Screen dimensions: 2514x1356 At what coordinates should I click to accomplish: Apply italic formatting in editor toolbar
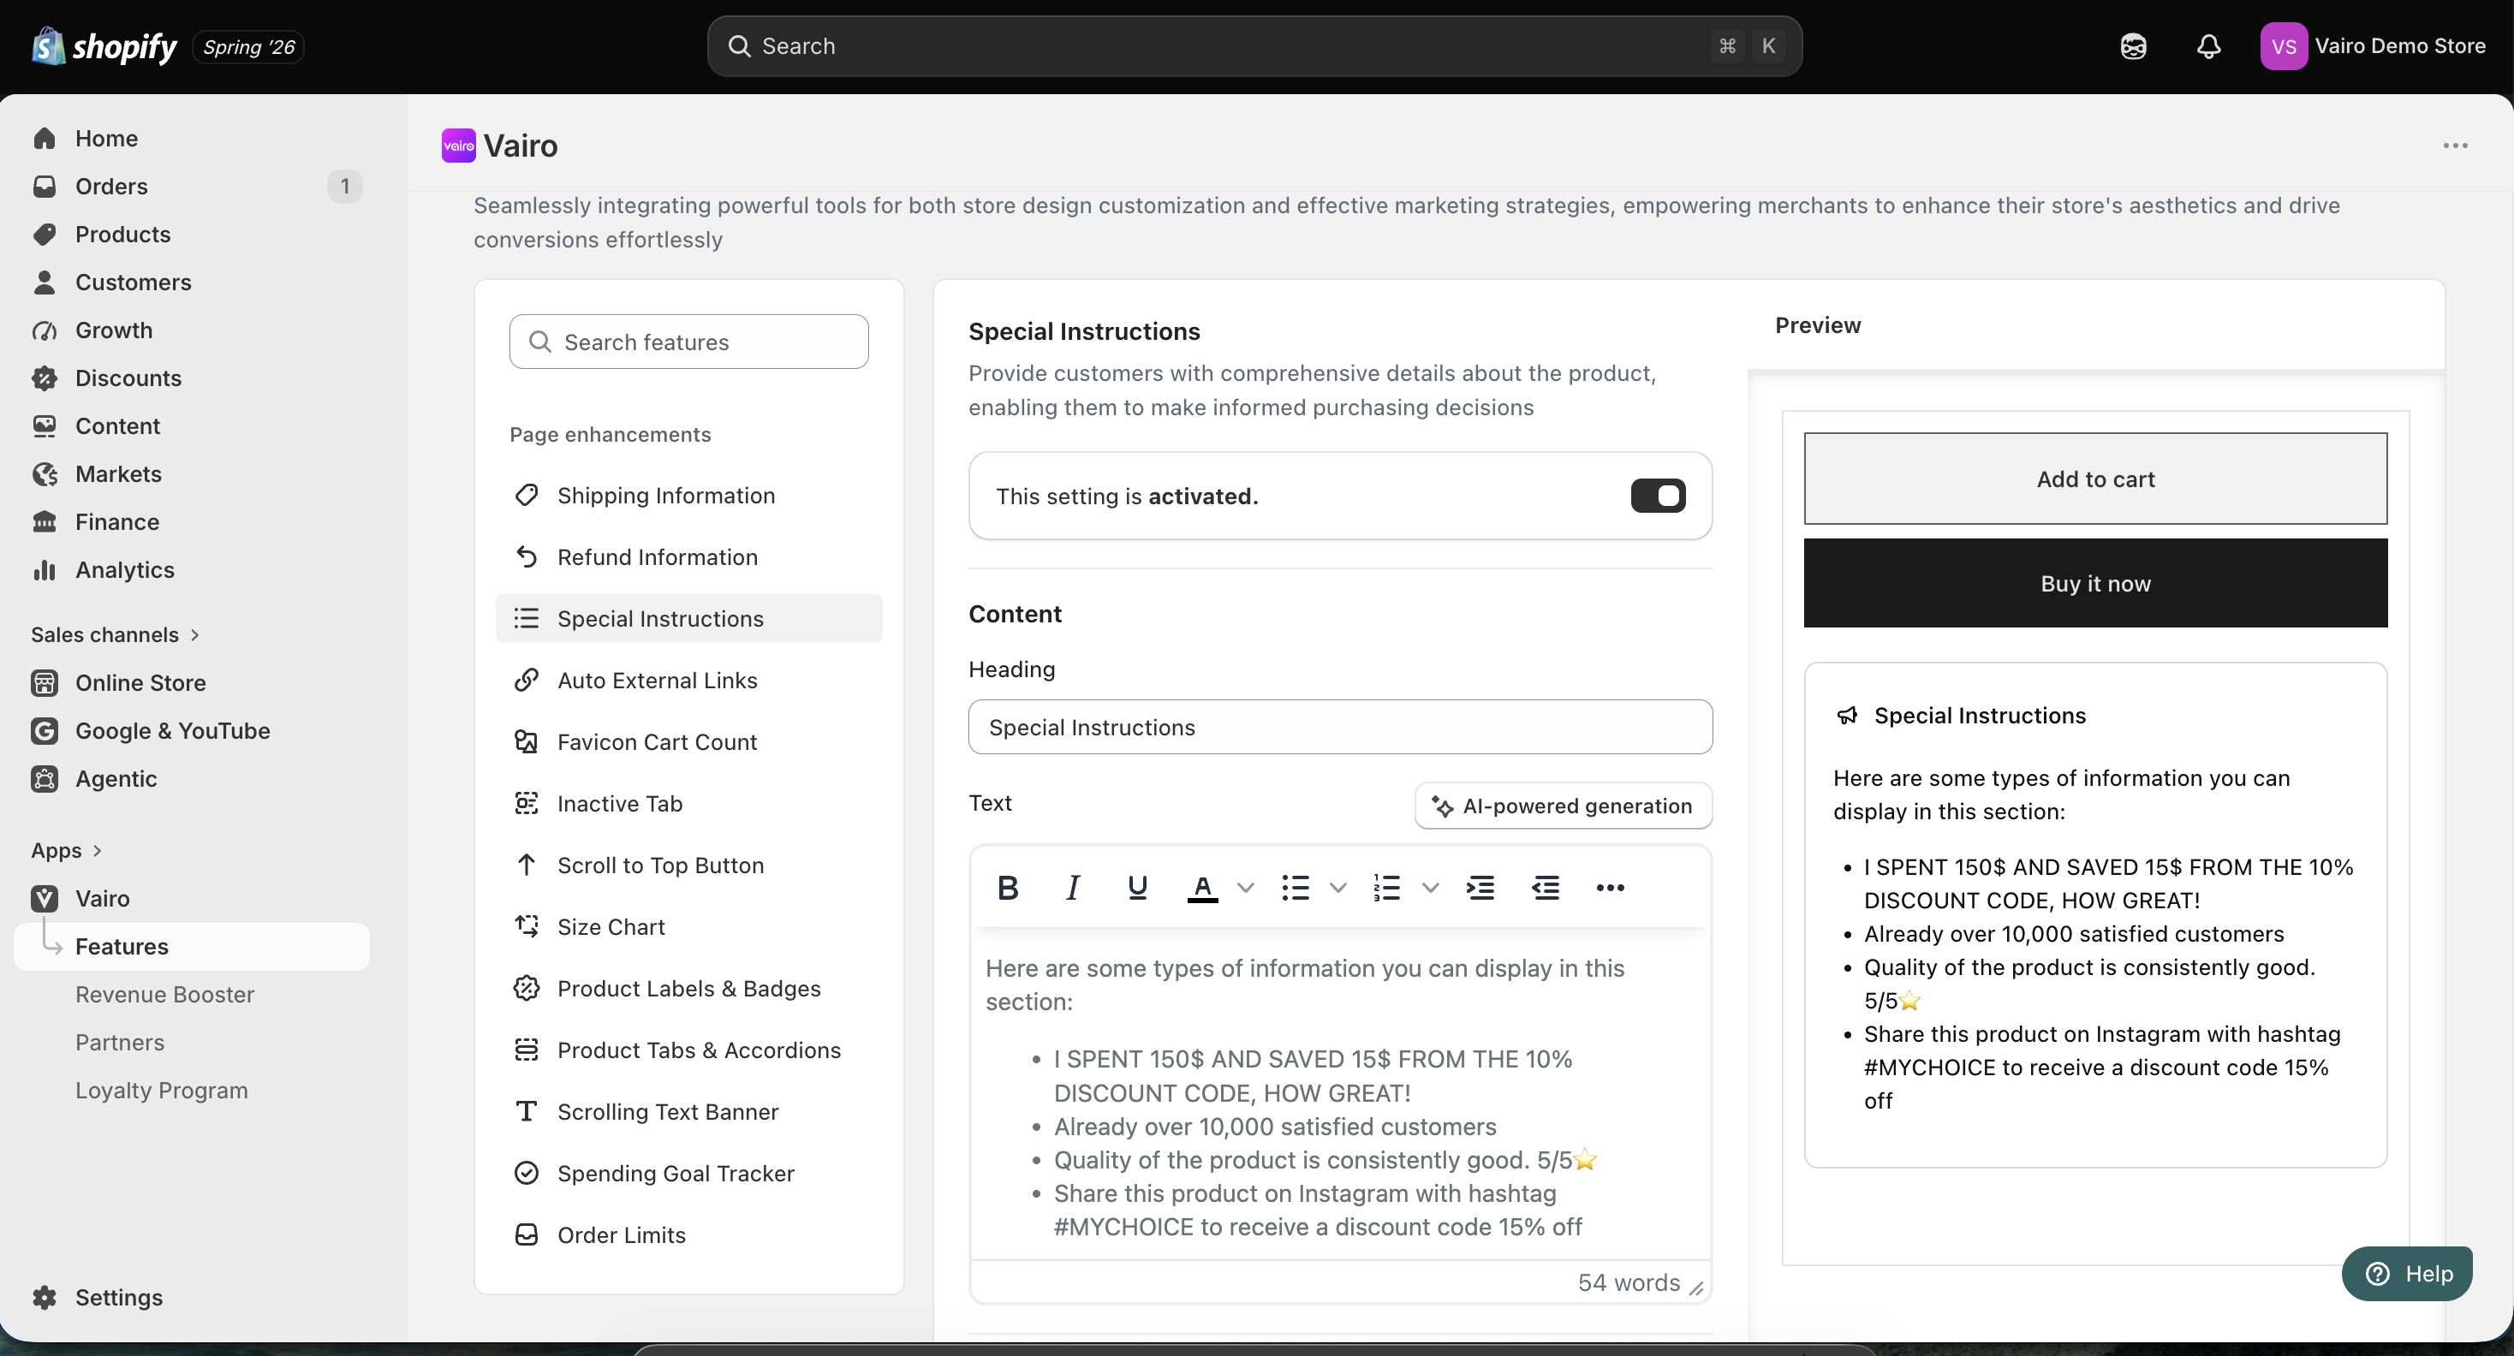1073,887
